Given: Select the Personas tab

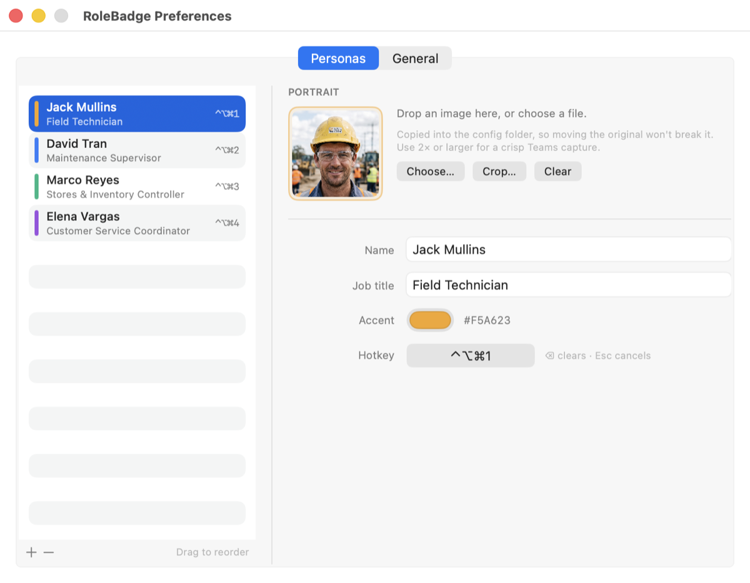Looking at the screenshot, I should pos(338,58).
